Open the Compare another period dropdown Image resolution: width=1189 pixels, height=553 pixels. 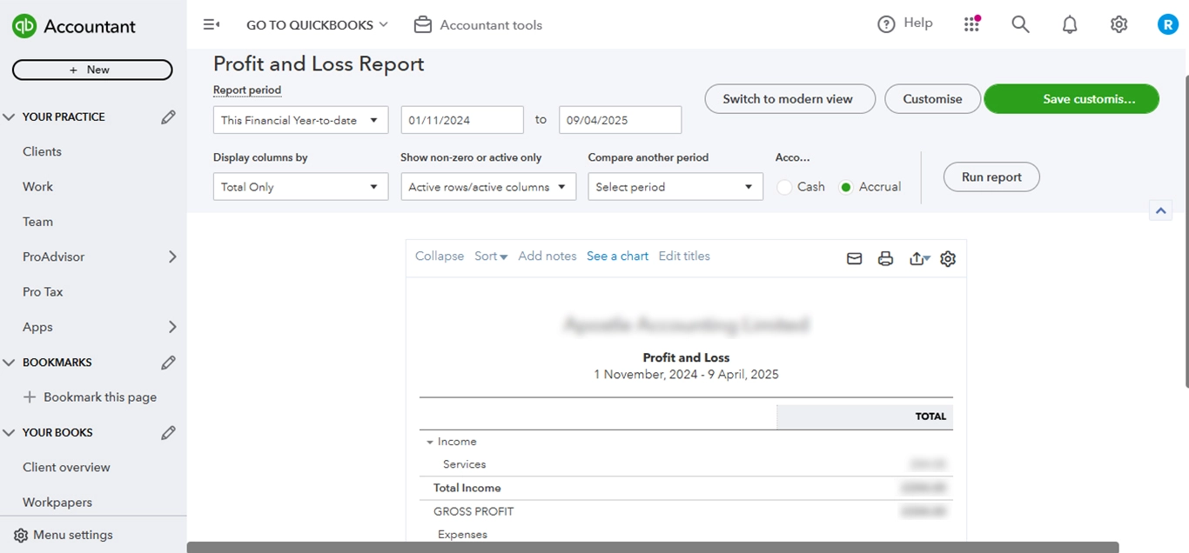(675, 186)
